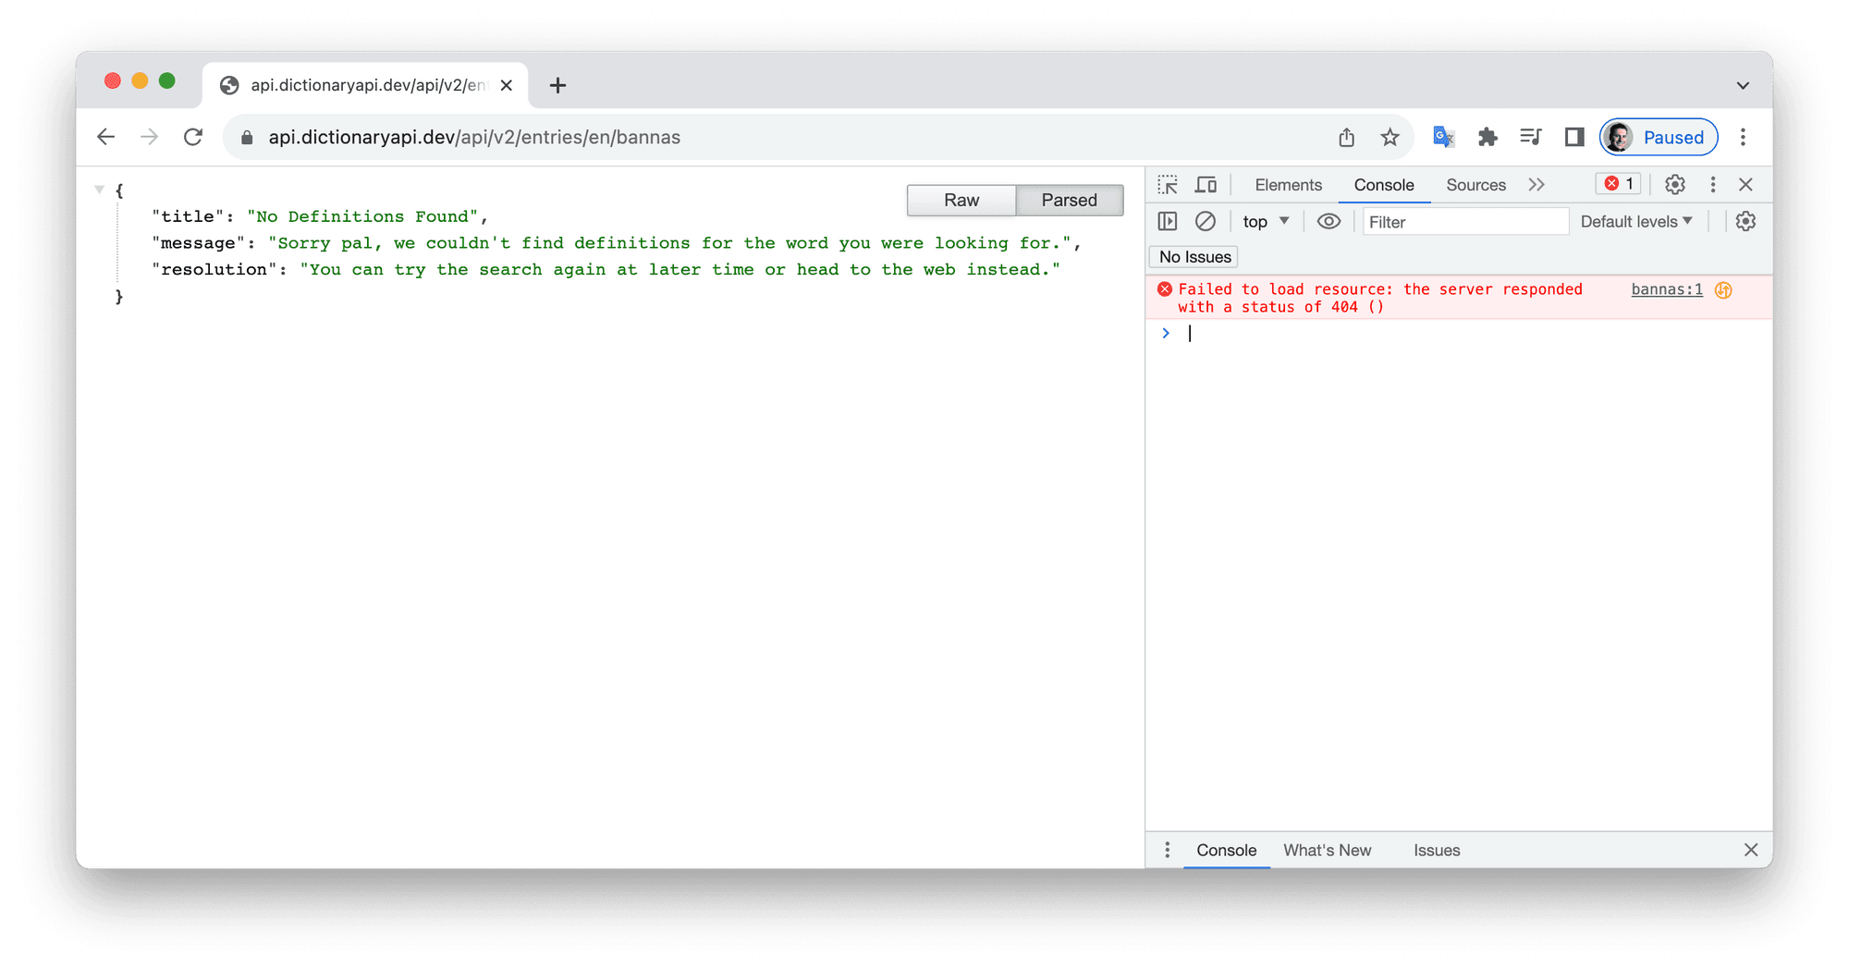
Task: Reload the page with the refresh icon
Action: [x=193, y=137]
